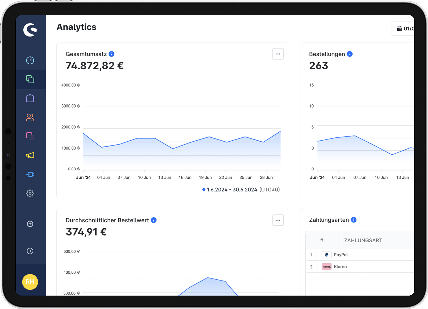The width and height of the screenshot is (428, 309).
Task: Open the Dashboard speedometer icon
Action: 30,60
